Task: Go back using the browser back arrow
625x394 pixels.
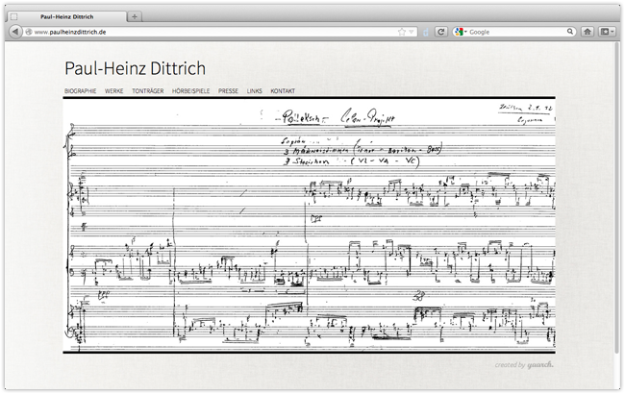Action: tap(15, 32)
